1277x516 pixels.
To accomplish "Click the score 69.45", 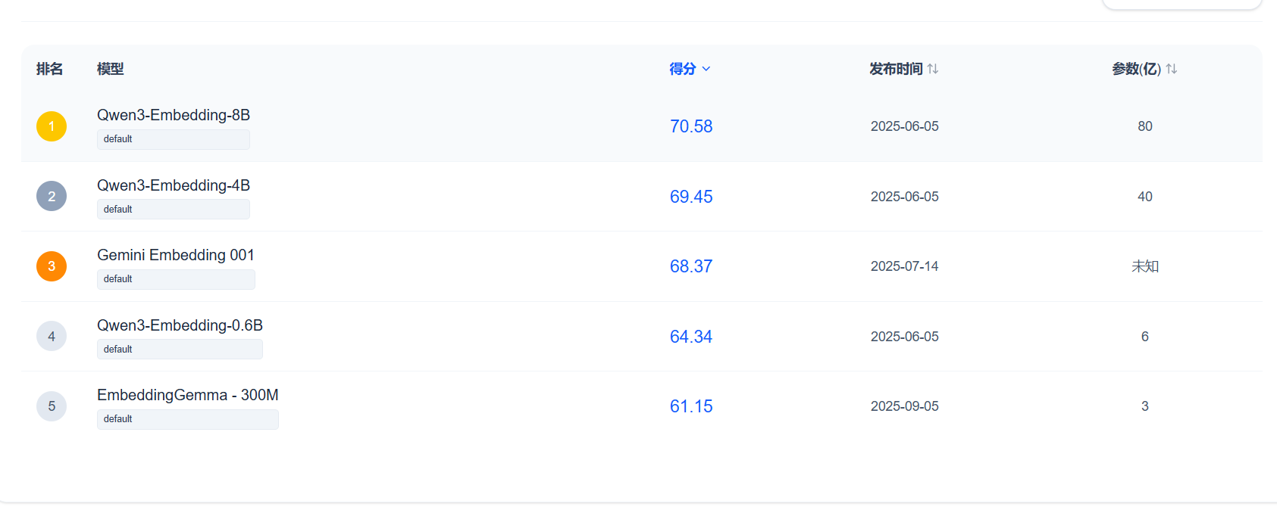I will 691,197.
